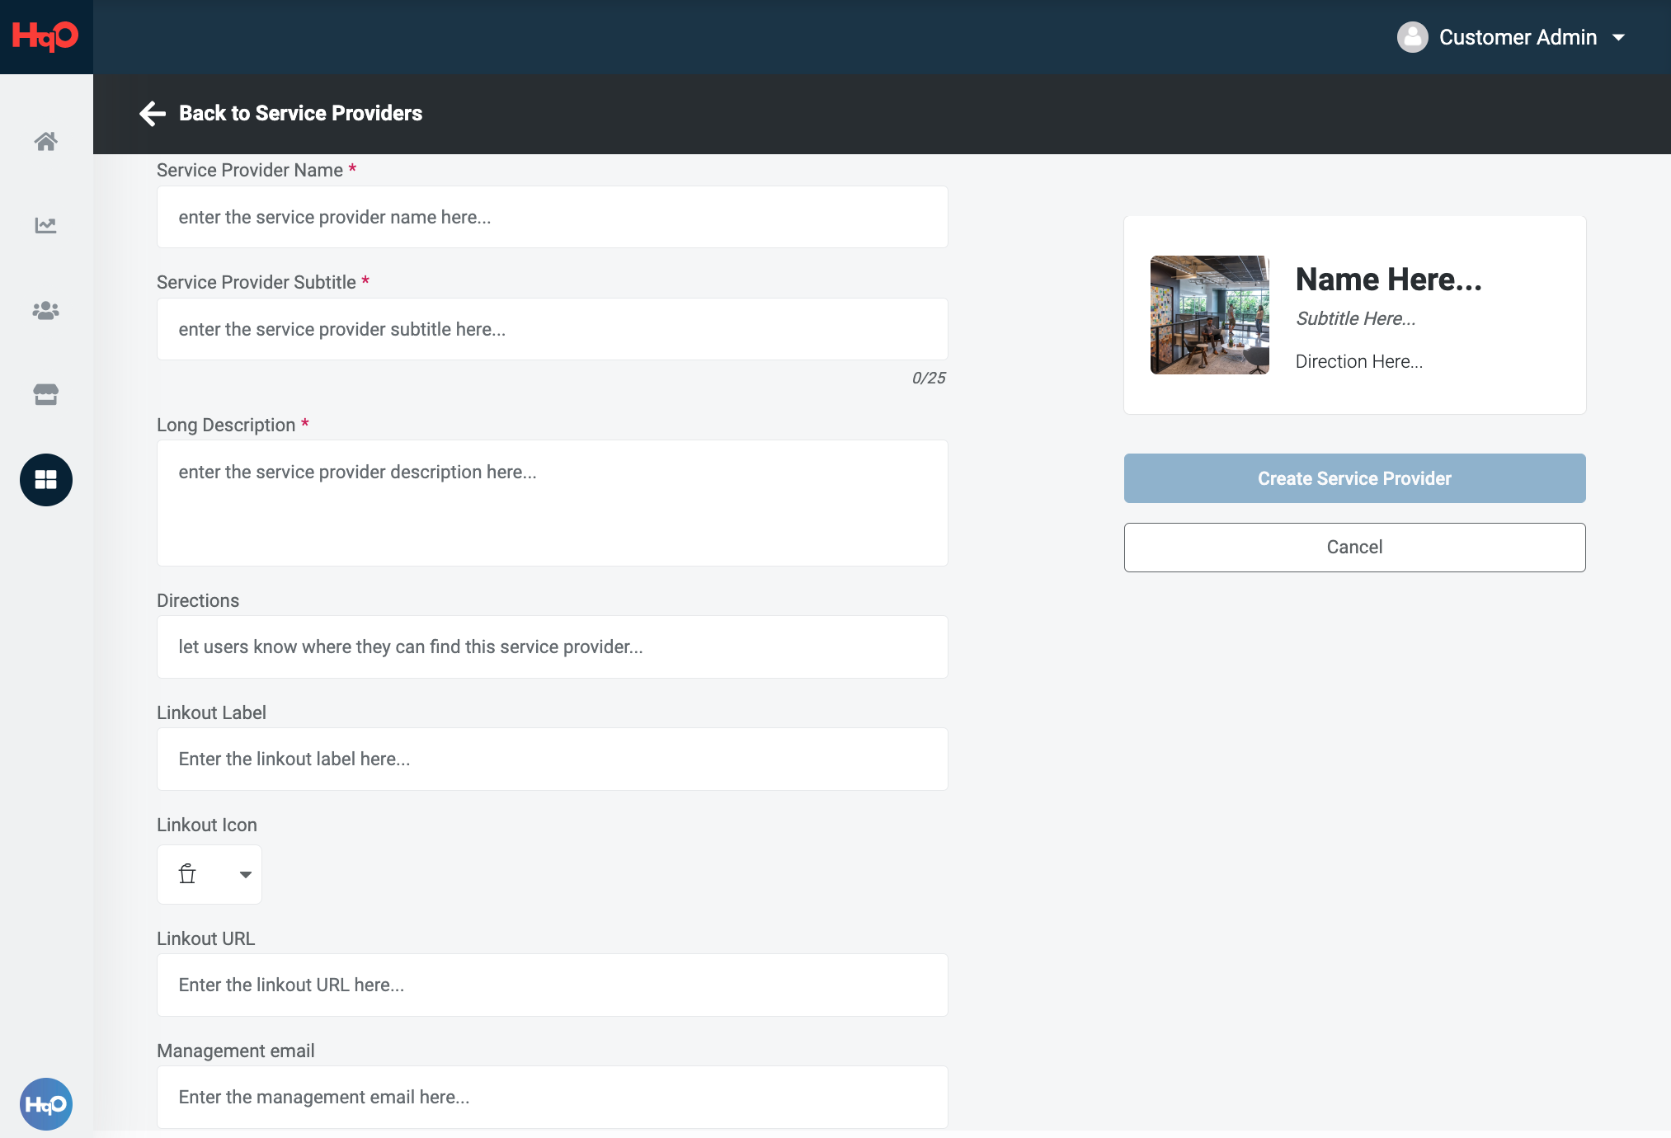Viewport: 1671px width, 1138px height.
Task: Open the Home icon in sidebar
Action: pos(46,141)
